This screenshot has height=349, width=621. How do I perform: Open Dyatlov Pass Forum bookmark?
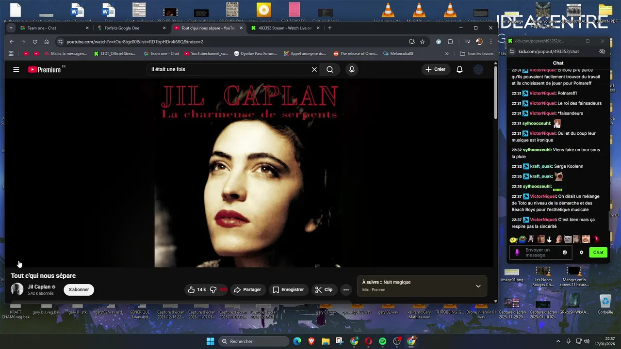coord(255,54)
